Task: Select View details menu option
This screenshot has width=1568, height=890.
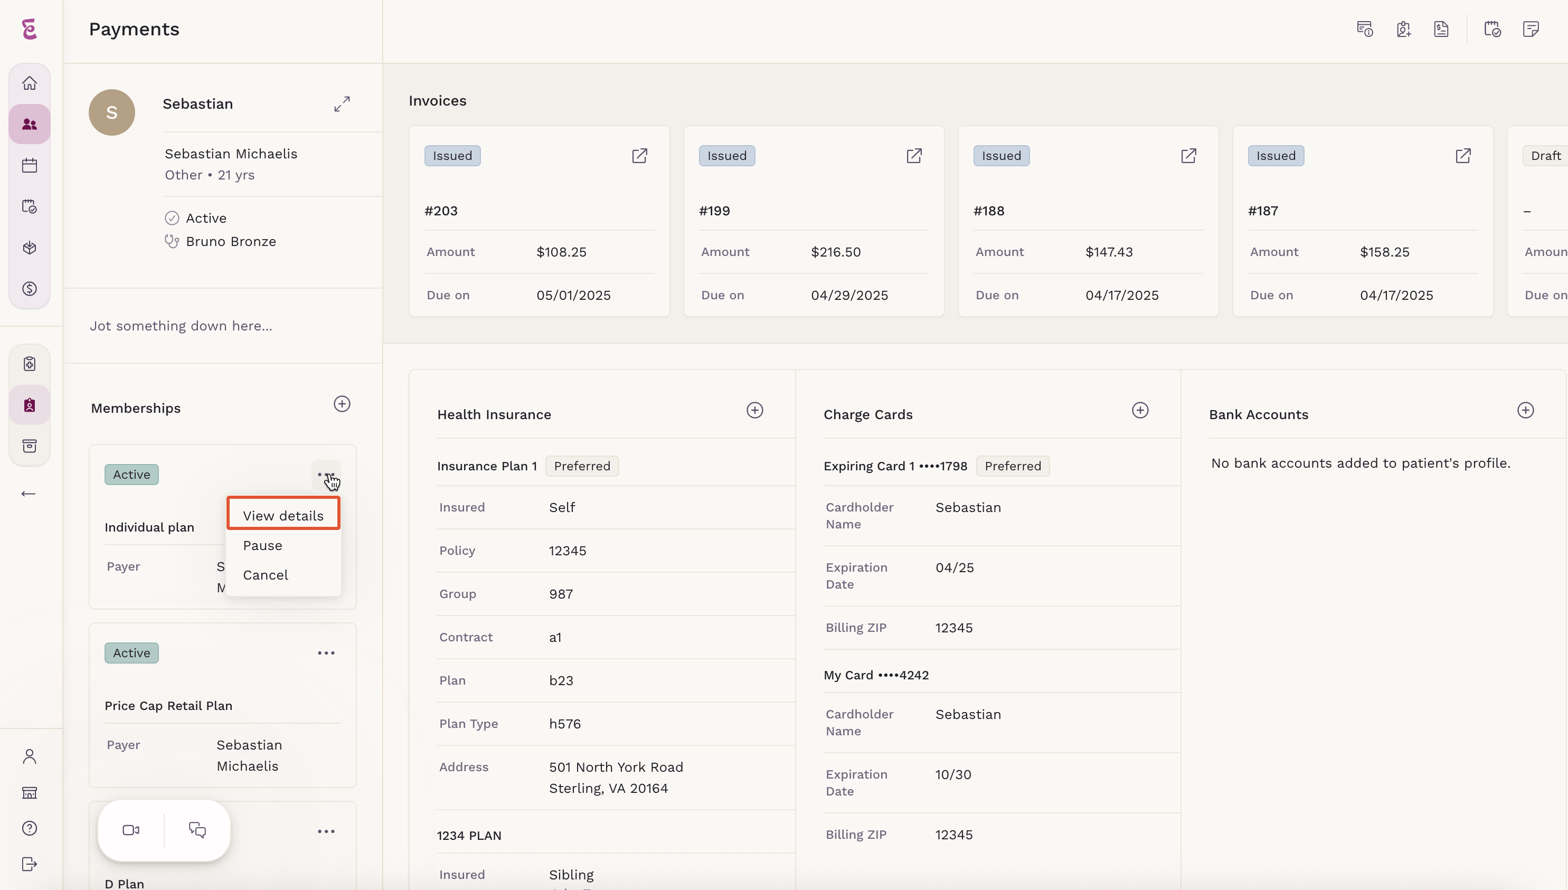Action: coord(283,515)
